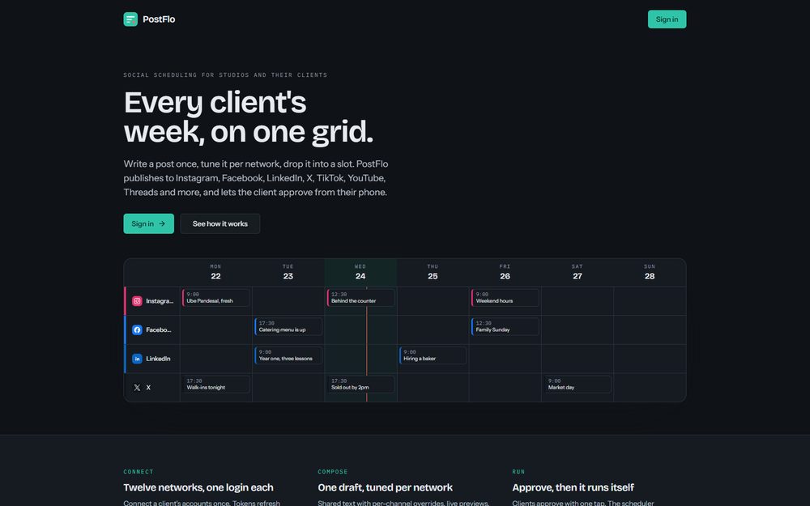Viewport: 810px width, 506px height.
Task: Click the Facebook channel icon
Action: coord(137,330)
